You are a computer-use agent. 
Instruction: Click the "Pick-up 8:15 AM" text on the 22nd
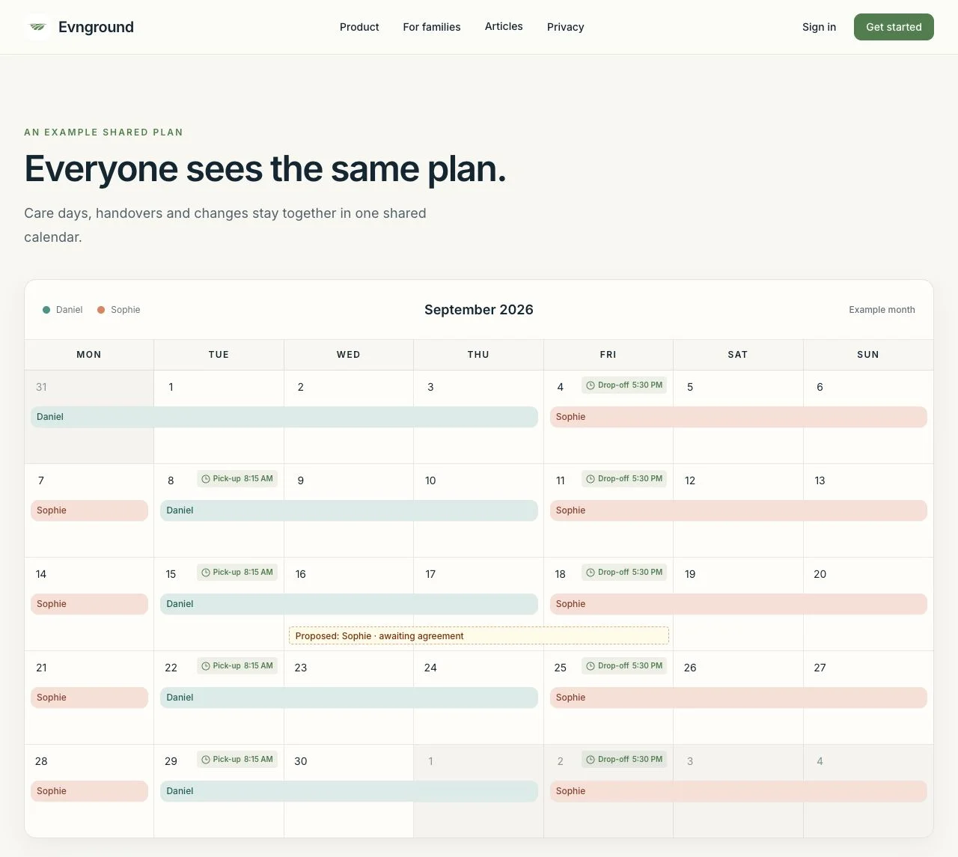pyautogui.click(x=243, y=666)
